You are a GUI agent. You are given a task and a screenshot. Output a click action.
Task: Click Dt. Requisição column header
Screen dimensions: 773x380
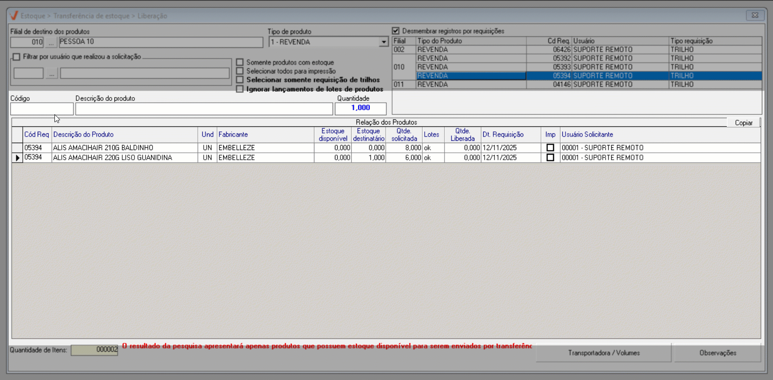pos(511,135)
